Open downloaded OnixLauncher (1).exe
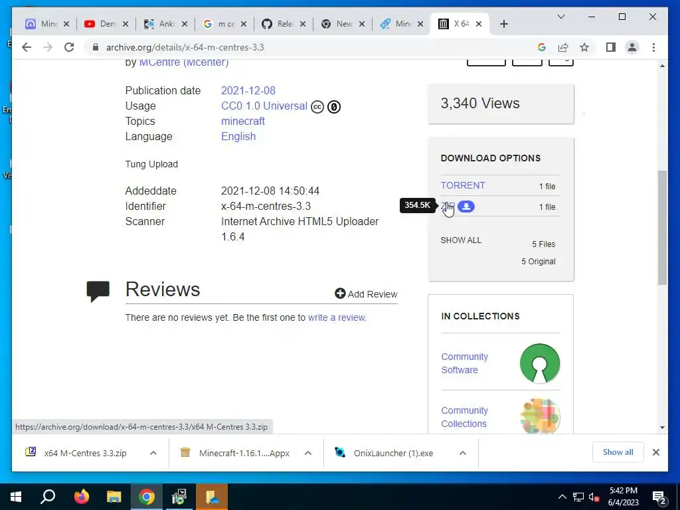The image size is (680, 510). click(393, 453)
